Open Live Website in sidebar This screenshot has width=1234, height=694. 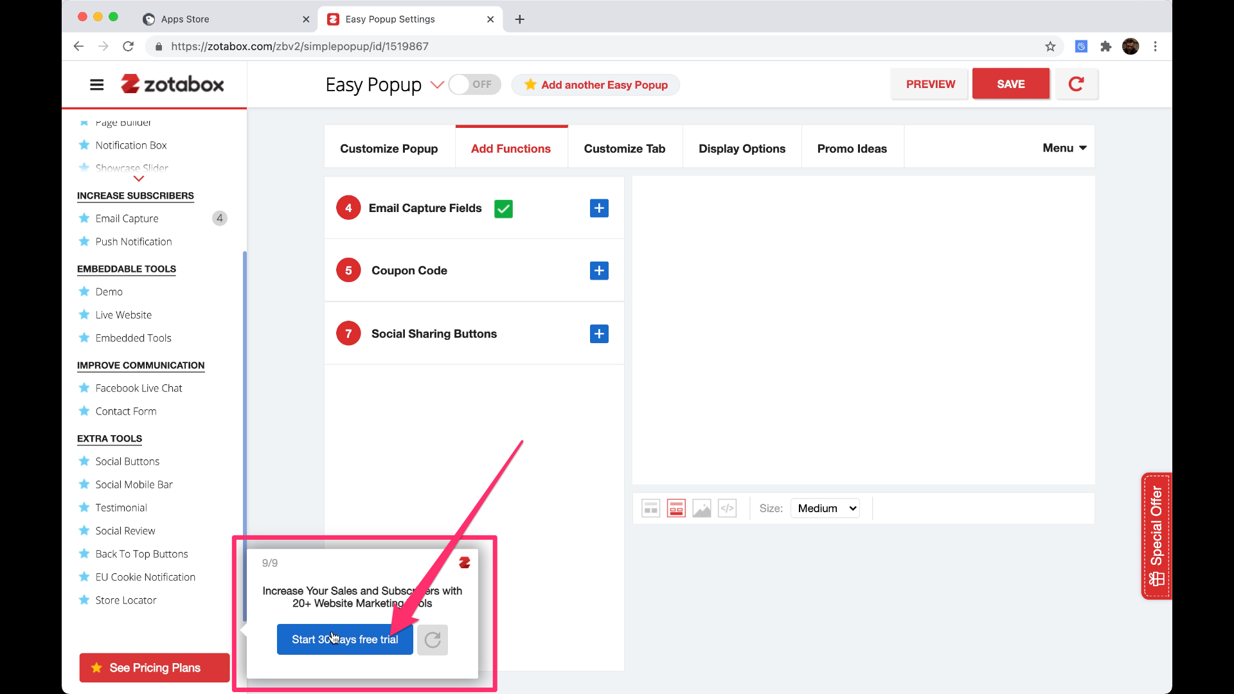[x=123, y=315]
